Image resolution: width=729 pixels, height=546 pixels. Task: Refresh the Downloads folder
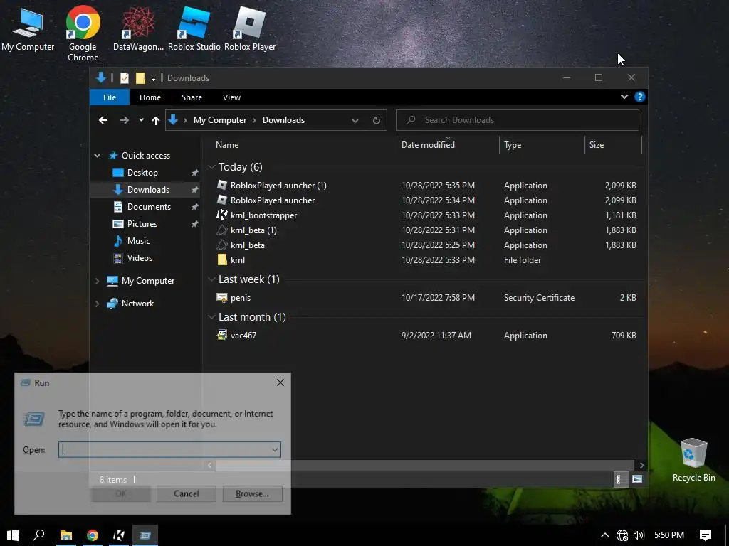click(x=376, y=120)
